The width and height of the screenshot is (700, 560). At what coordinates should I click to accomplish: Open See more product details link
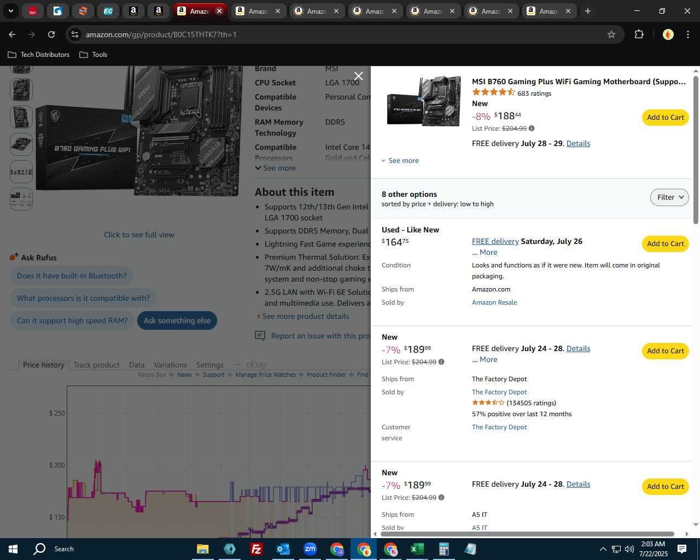306,316
